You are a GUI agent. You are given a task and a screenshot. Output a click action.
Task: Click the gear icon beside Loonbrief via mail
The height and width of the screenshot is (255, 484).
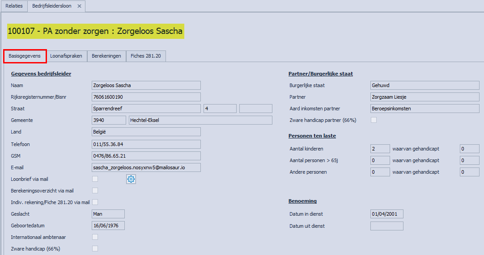click(x=131, y=179)
